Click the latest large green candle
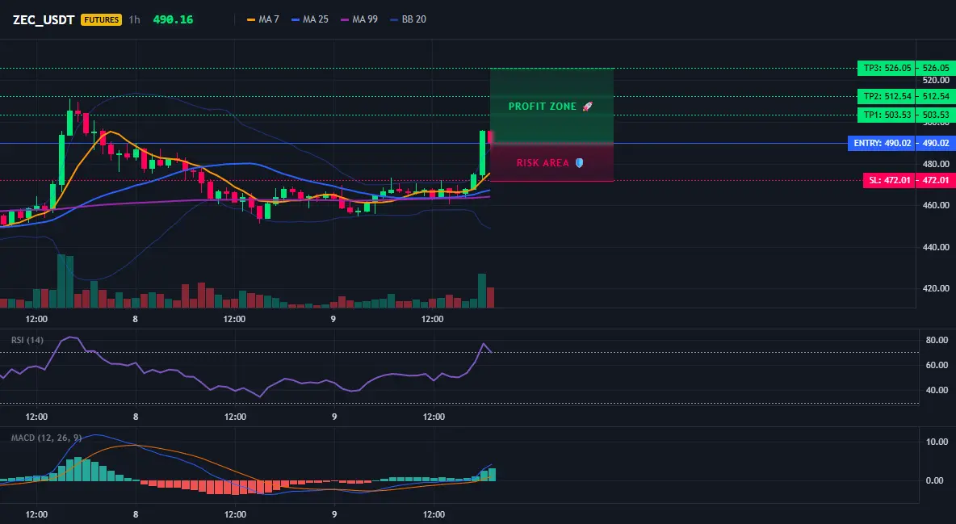956x524 pixels. pos(482,153)
